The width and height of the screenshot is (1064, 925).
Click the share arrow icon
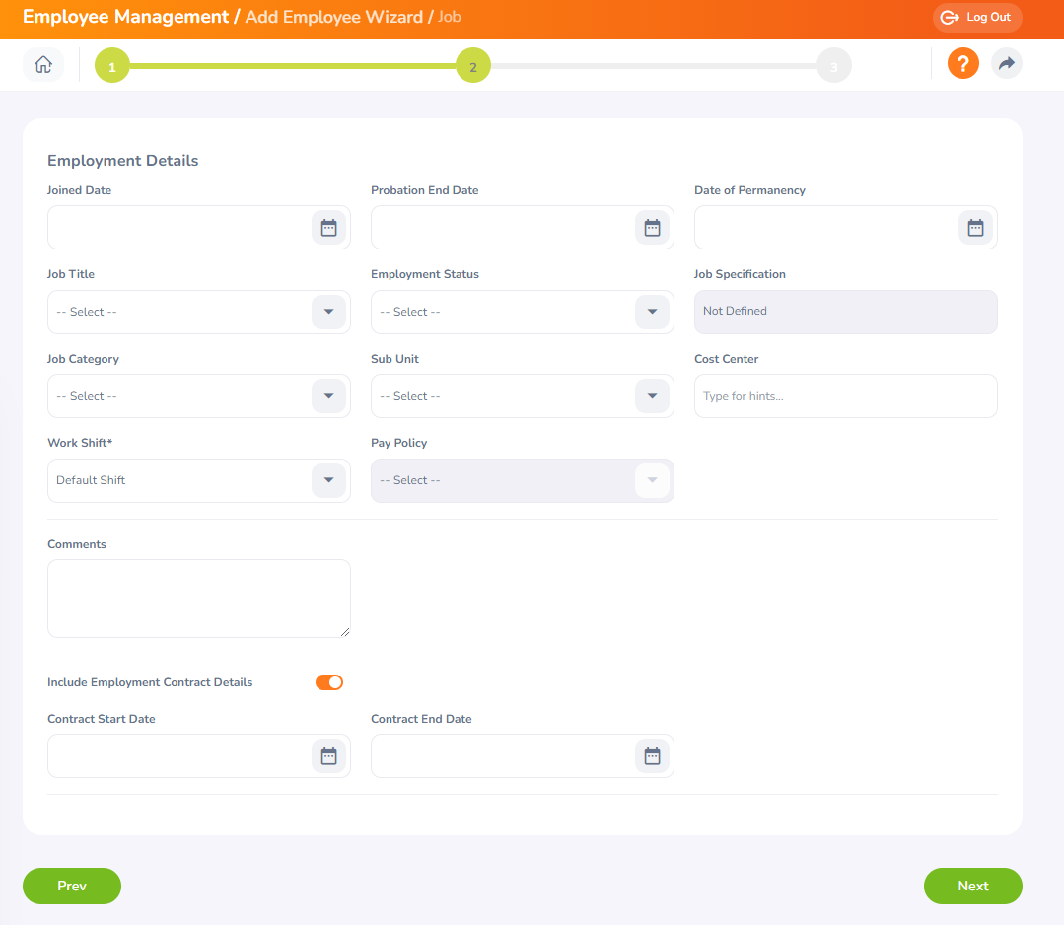pos(1006,62)
